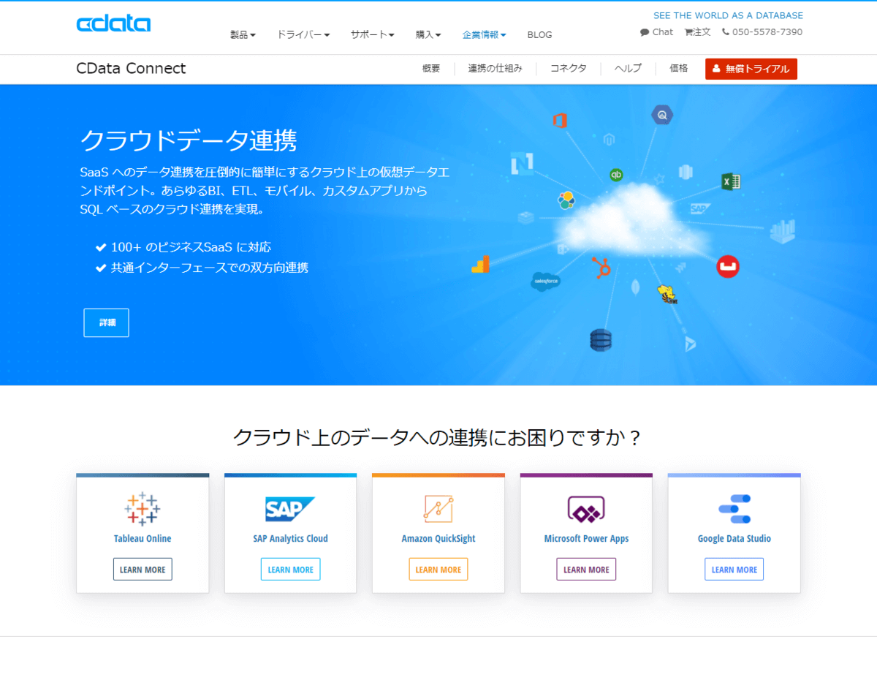Viewport: 877px width, 680px height.
Task: Click LEARN MORE under Amazon QuickSight
Action: click(438, 570)
